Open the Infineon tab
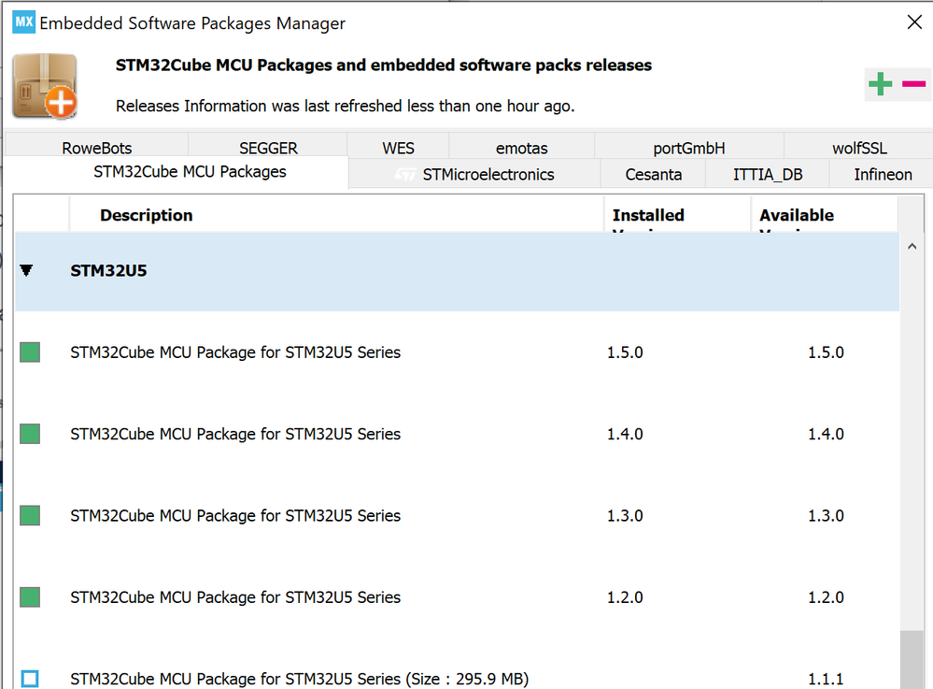Screen dimensions: 933x689 (x=883, y=174)
